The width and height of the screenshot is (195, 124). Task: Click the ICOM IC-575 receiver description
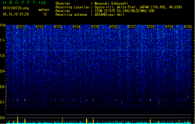point(124,11)
